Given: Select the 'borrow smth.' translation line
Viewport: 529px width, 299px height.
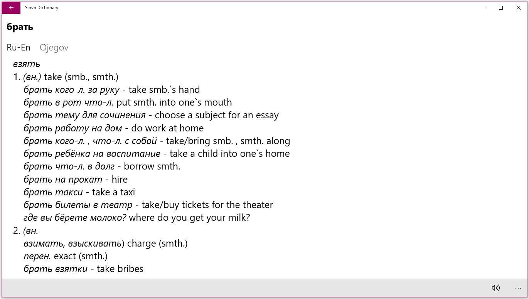Looking at the screenshot, I should pyautogui.click(x=102, y=166).
